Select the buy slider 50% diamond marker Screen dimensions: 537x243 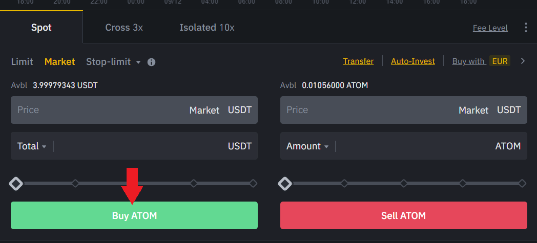[x=134, y=183]
